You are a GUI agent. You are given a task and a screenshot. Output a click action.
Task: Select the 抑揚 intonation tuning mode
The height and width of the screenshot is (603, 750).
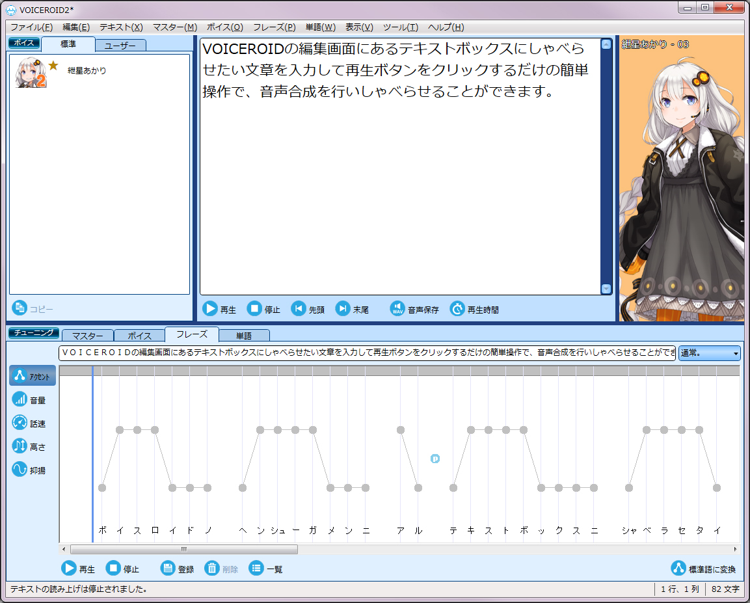pyautogui.click(x=29, y=470)
